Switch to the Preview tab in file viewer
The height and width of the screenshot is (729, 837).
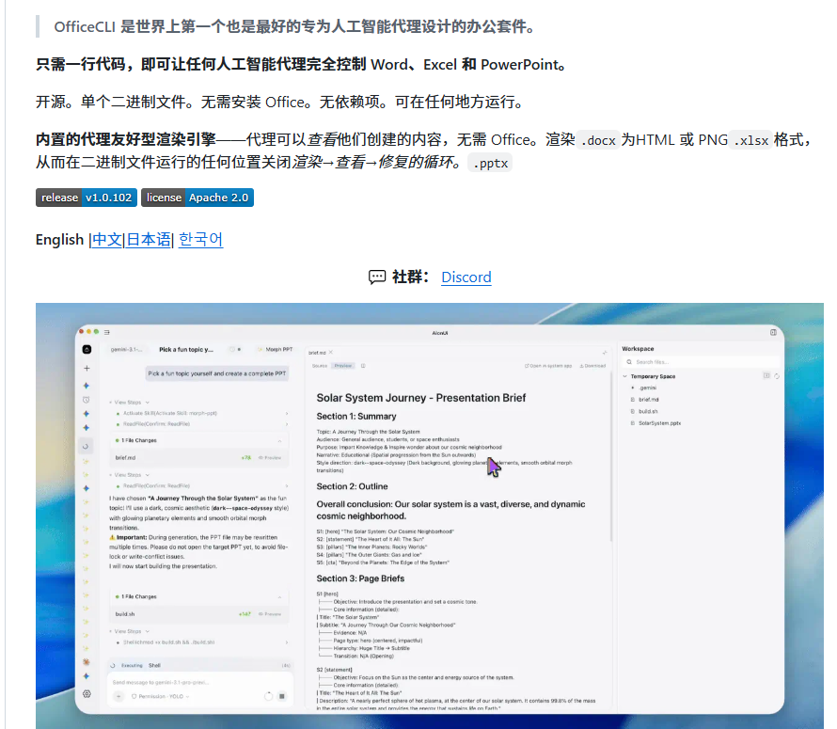(342, 366)
